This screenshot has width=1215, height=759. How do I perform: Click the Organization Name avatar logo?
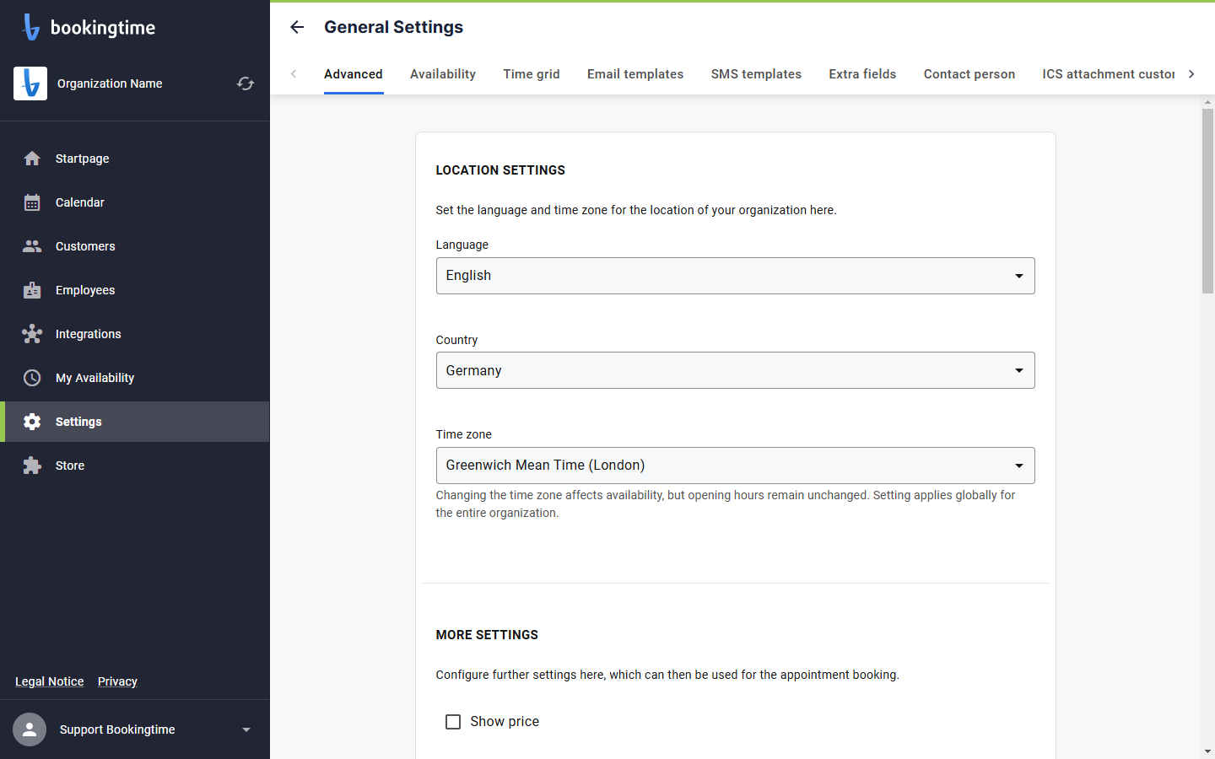[30, 83]
